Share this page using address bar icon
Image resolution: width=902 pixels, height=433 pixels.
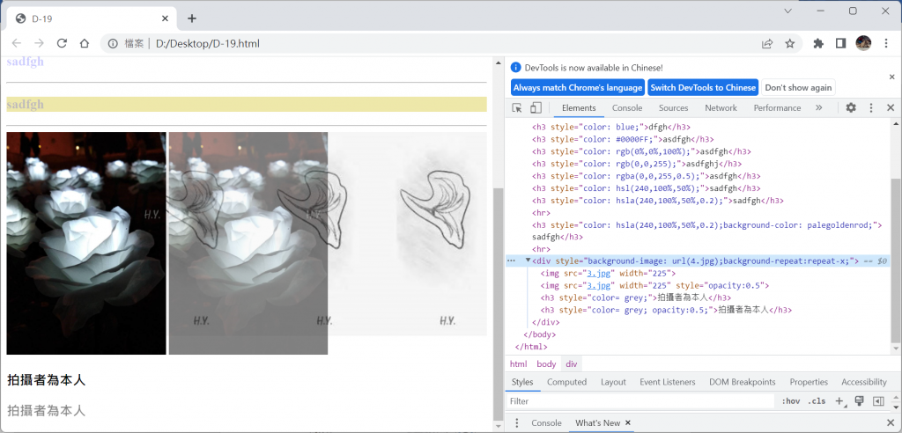(x=767, y=43)
